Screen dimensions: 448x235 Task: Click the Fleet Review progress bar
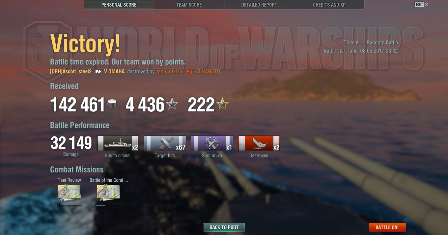[69, 206]
